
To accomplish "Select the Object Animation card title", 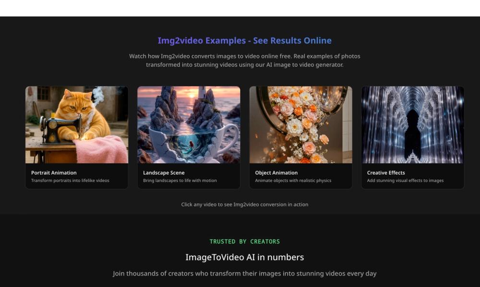I will coord(276,172).
